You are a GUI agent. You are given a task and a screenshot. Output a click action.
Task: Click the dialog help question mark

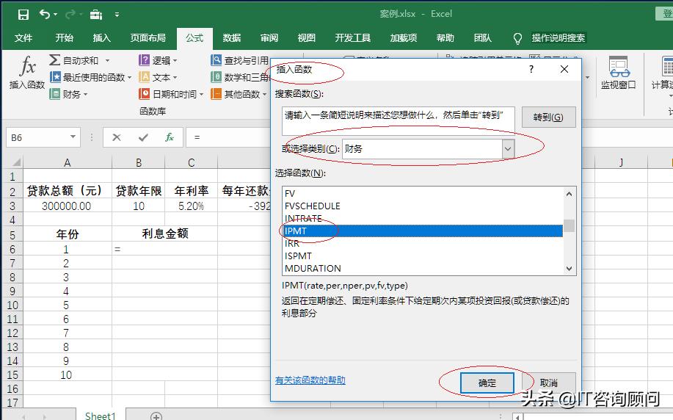(531, 69)
